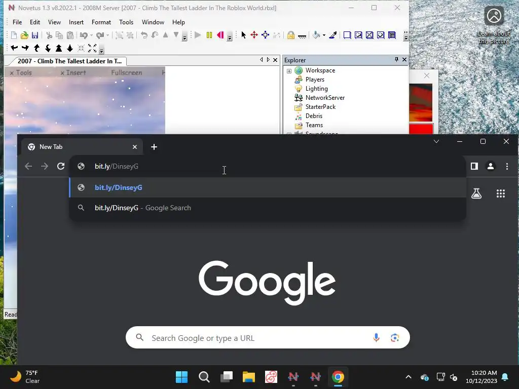Reload the page in Chrome
This screenshot has width=519, height=389.
point(61,166)
